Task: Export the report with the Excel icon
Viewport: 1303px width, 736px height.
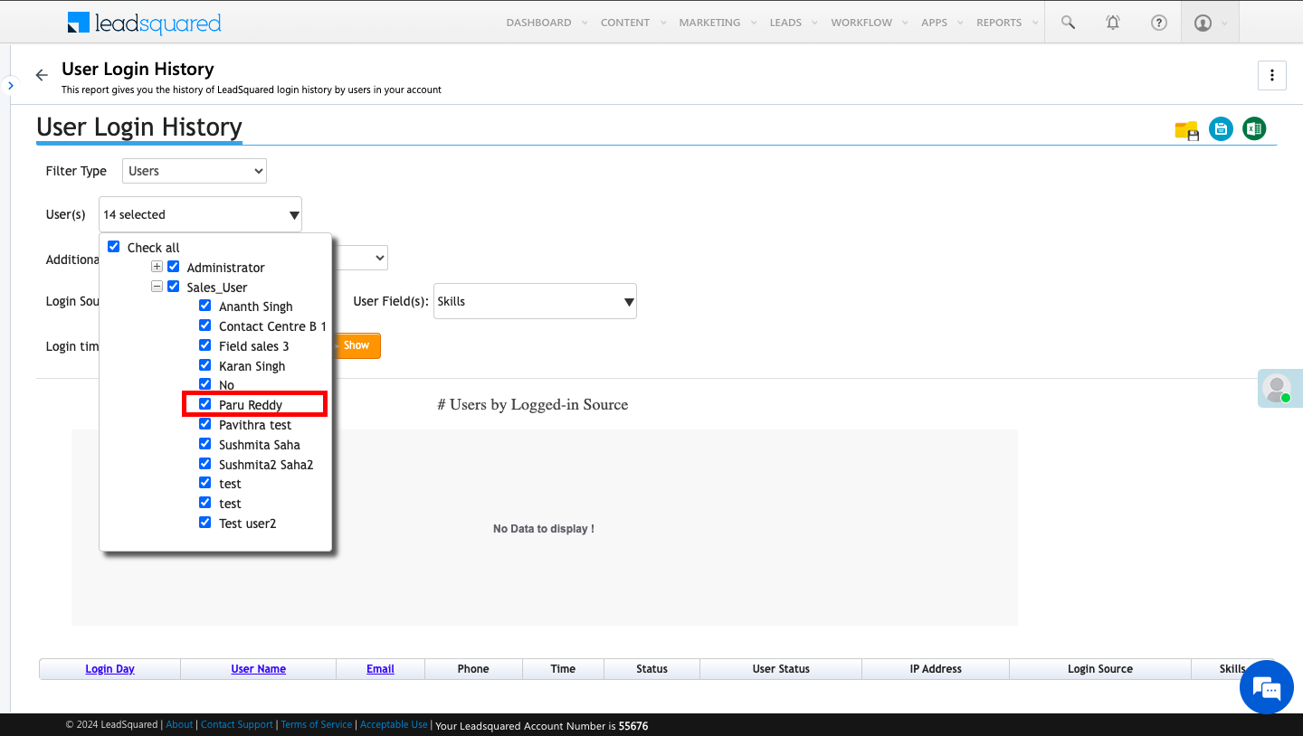Action: (x=1254, y=129)
